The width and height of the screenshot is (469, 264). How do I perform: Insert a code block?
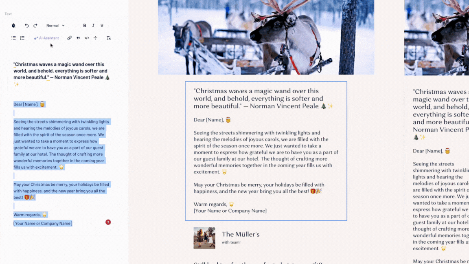pyautogui.click(x=87, y=38)
